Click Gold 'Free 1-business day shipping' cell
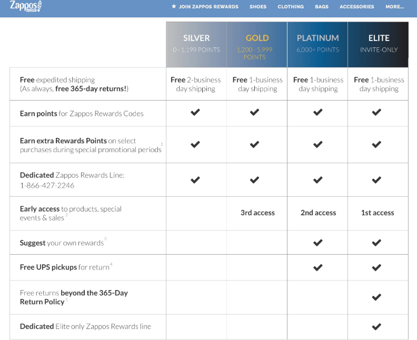 257,84
